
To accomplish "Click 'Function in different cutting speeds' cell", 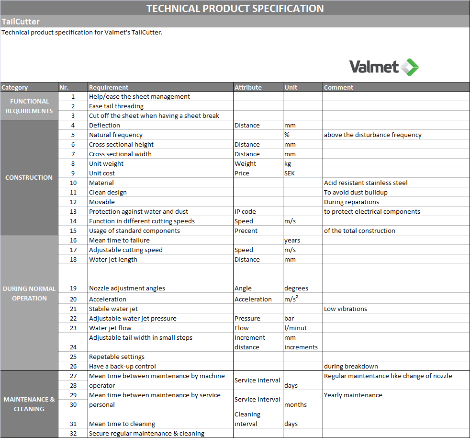I will pos(160,221).
